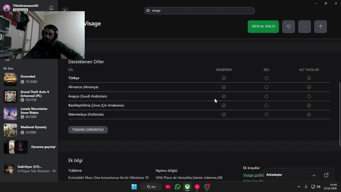Open the Visage gizlilik link
This screenshot has width=341, height=192.
pos(253,175)
